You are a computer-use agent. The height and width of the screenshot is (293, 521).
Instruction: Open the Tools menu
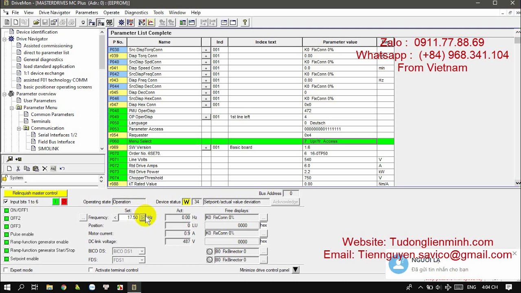[158, 13]
